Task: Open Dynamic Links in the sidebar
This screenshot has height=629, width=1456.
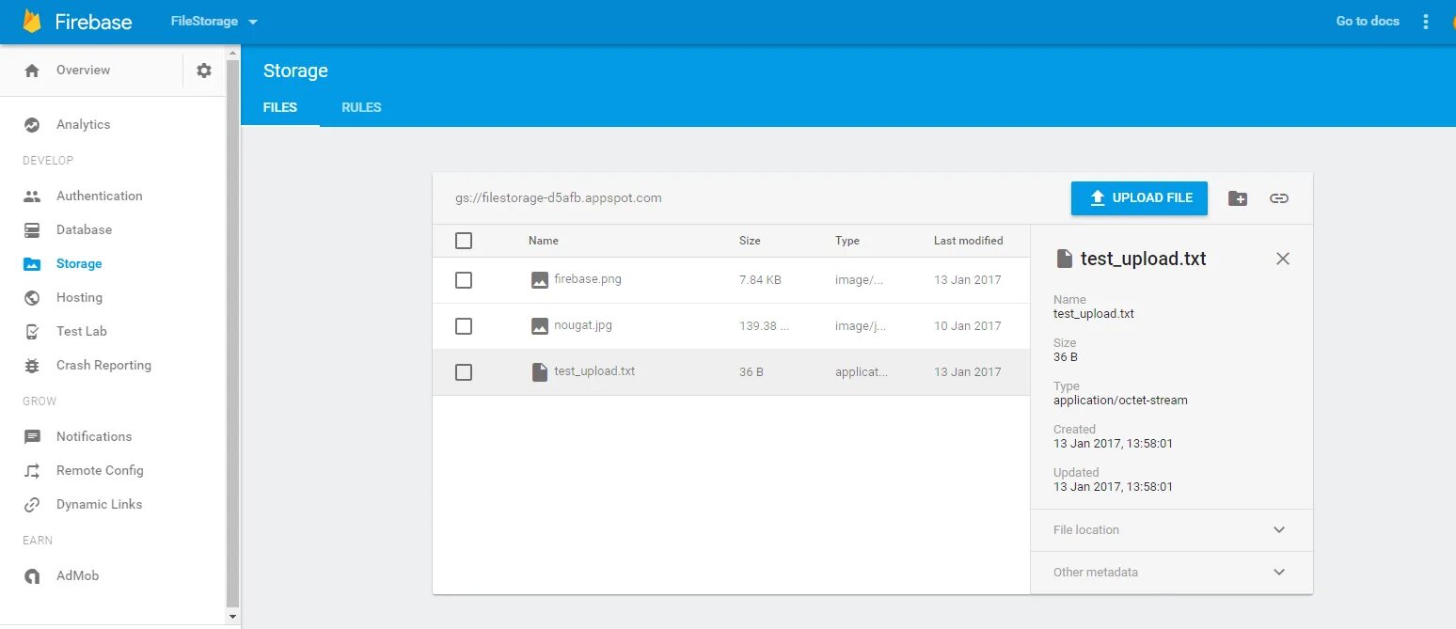Action: pyautogui.click(x=100, y=505)
